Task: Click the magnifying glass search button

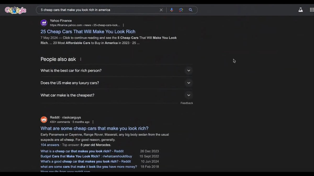Action: click(191, 10)
